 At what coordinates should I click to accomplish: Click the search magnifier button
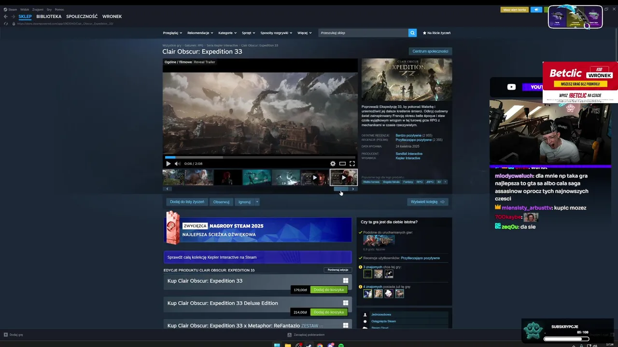(x=412, y=33)
